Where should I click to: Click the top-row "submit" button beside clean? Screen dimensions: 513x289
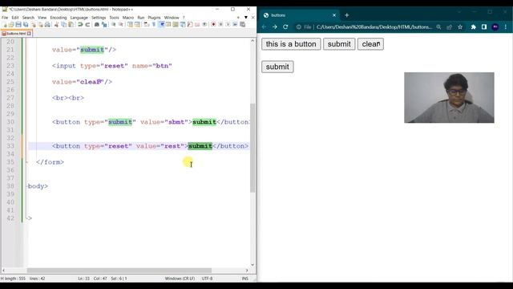(x=339, y=44)
